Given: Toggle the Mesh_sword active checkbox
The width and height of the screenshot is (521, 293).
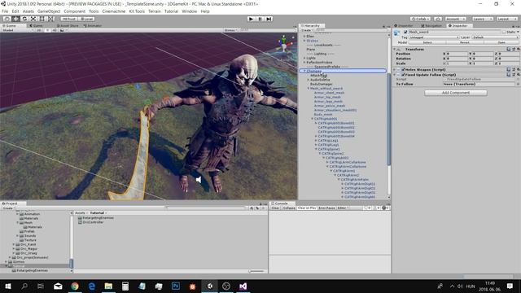Looking at the screenshot, I should point(405,32).
